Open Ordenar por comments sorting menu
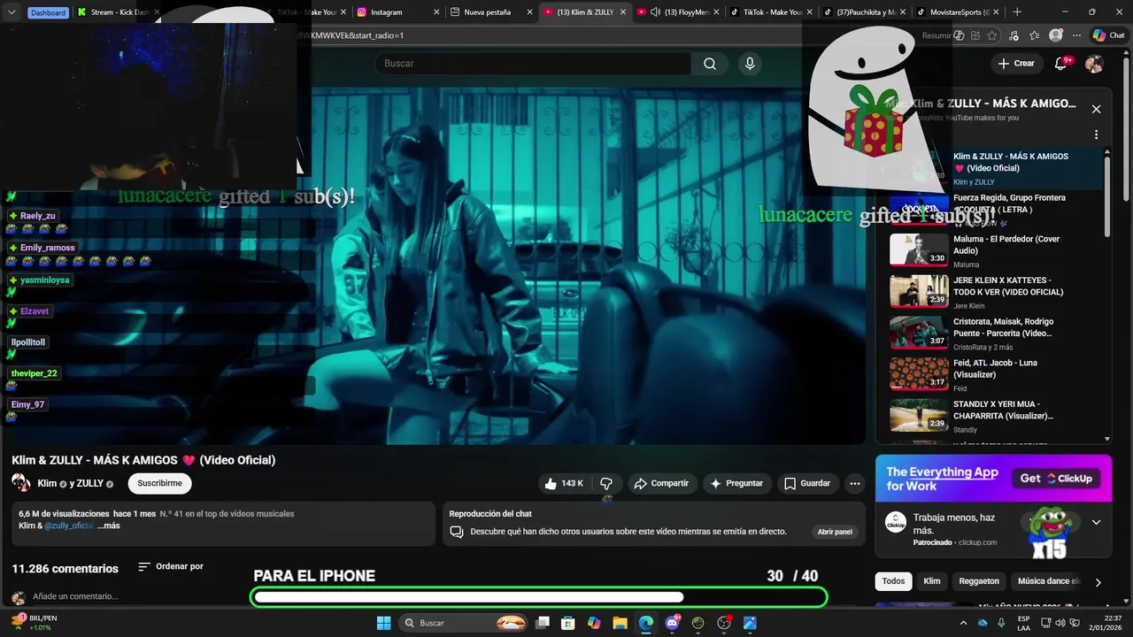This screenshot has height=637, width=1133. [x=171, y=566]
